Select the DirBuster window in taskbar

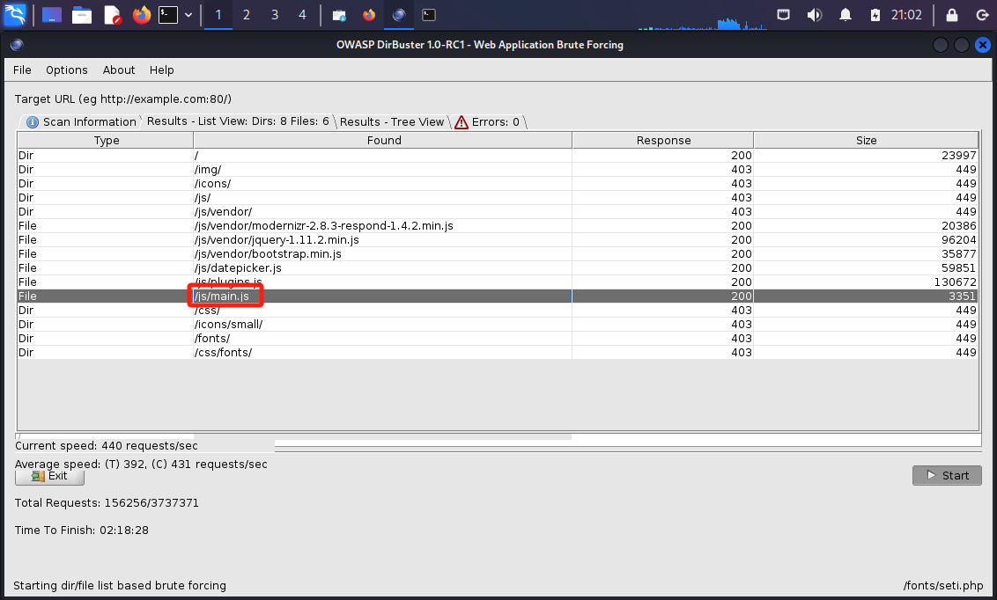click(399, 15)
